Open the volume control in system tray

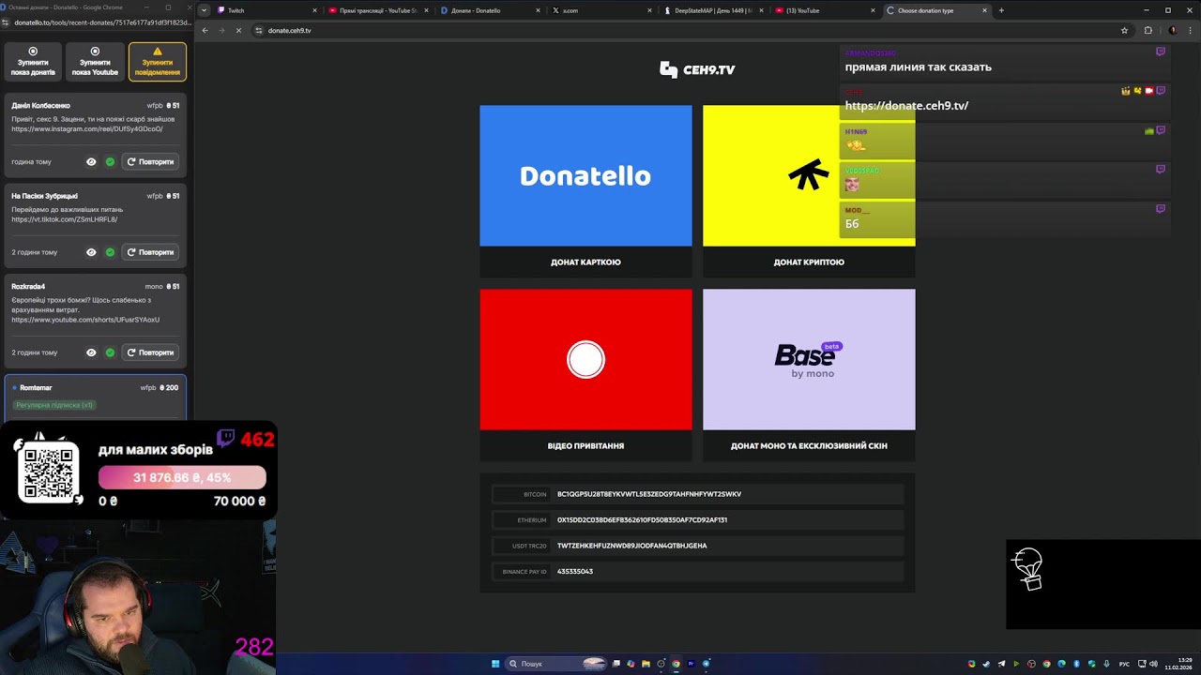click(1153, 664)
